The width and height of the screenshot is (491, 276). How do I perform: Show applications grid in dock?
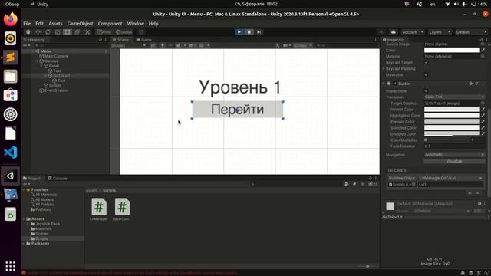[x=10, y=266]
